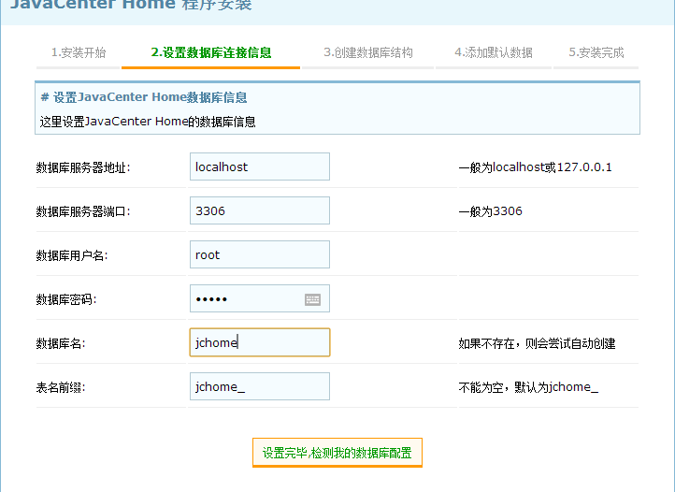Click hint text 一般为3306

point(490,211)
